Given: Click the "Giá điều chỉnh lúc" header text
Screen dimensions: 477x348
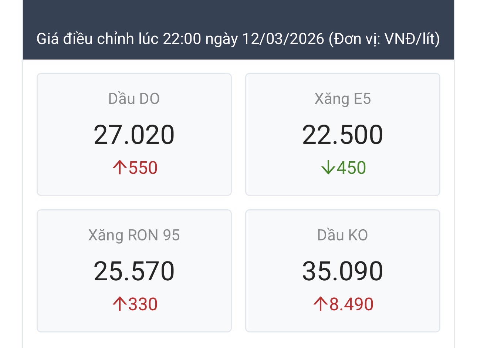Looking at the screenshot, I should [x=97, y=39].
